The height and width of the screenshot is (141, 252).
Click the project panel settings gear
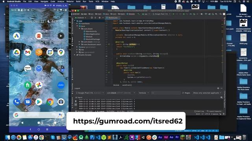coord(100,18)
